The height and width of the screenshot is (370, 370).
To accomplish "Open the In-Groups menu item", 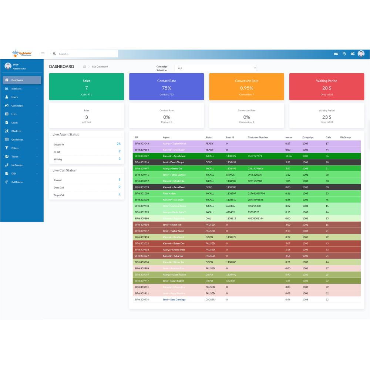I will click(x=17, y=165).
